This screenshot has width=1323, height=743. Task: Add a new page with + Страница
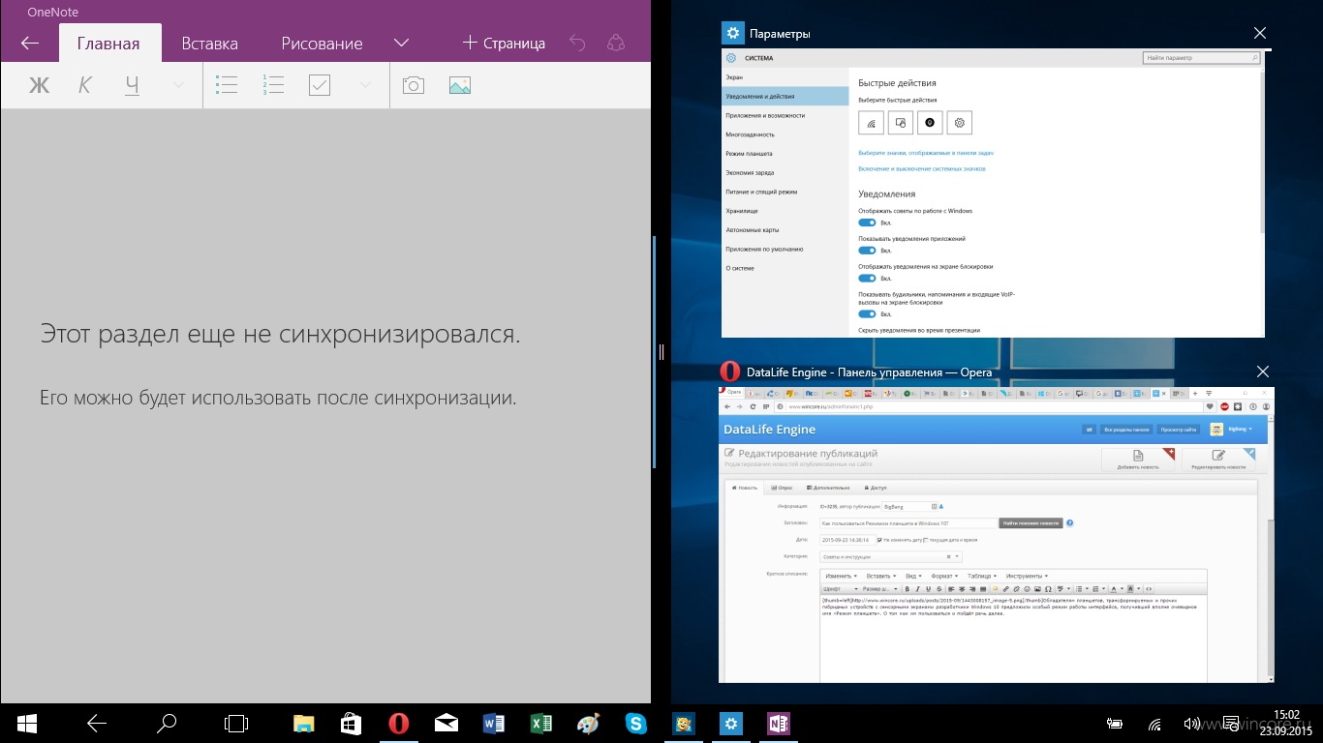tap(504, 43)
